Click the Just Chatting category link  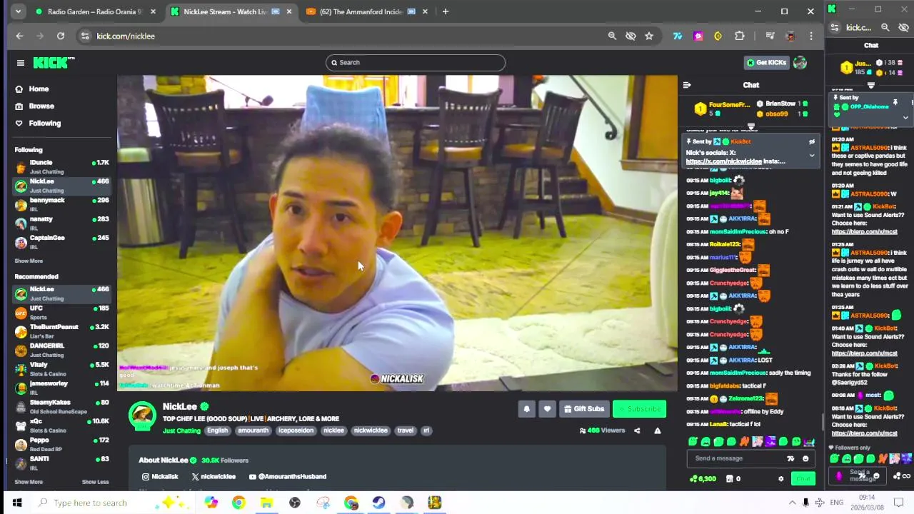click(x=181, y=430)
